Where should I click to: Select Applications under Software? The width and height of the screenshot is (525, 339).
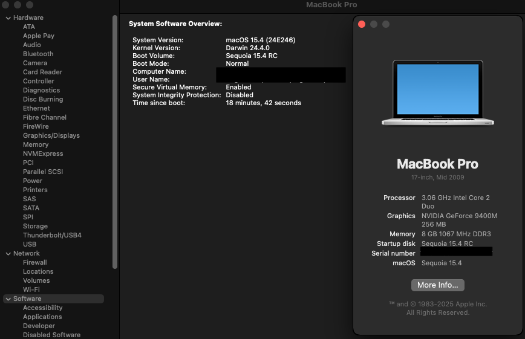click(x=42, y=317)
